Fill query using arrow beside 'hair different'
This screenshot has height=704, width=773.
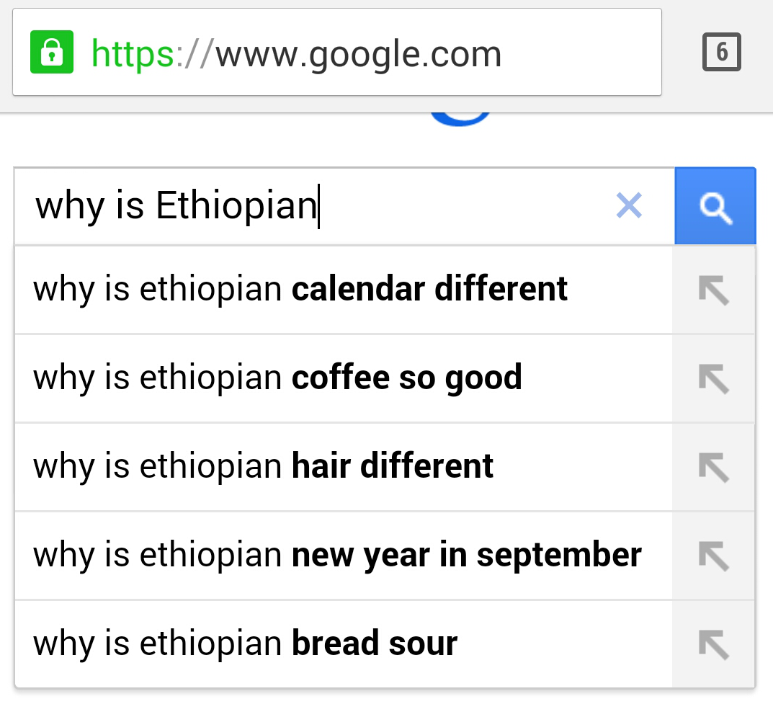[713, 468]
